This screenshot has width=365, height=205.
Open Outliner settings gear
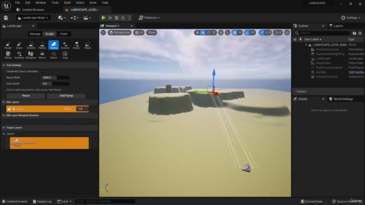(360, 33)
